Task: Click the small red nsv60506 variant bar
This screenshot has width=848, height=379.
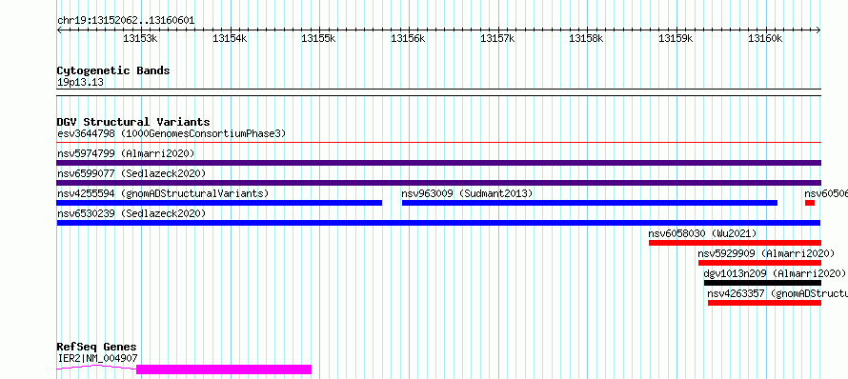Action: [810, 203]
